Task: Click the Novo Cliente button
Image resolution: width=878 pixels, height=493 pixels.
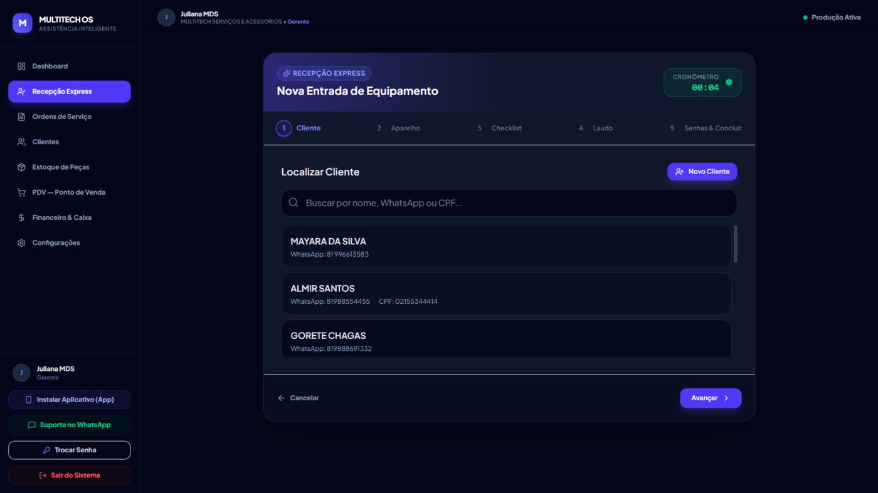Action: [x=702, y=172]
